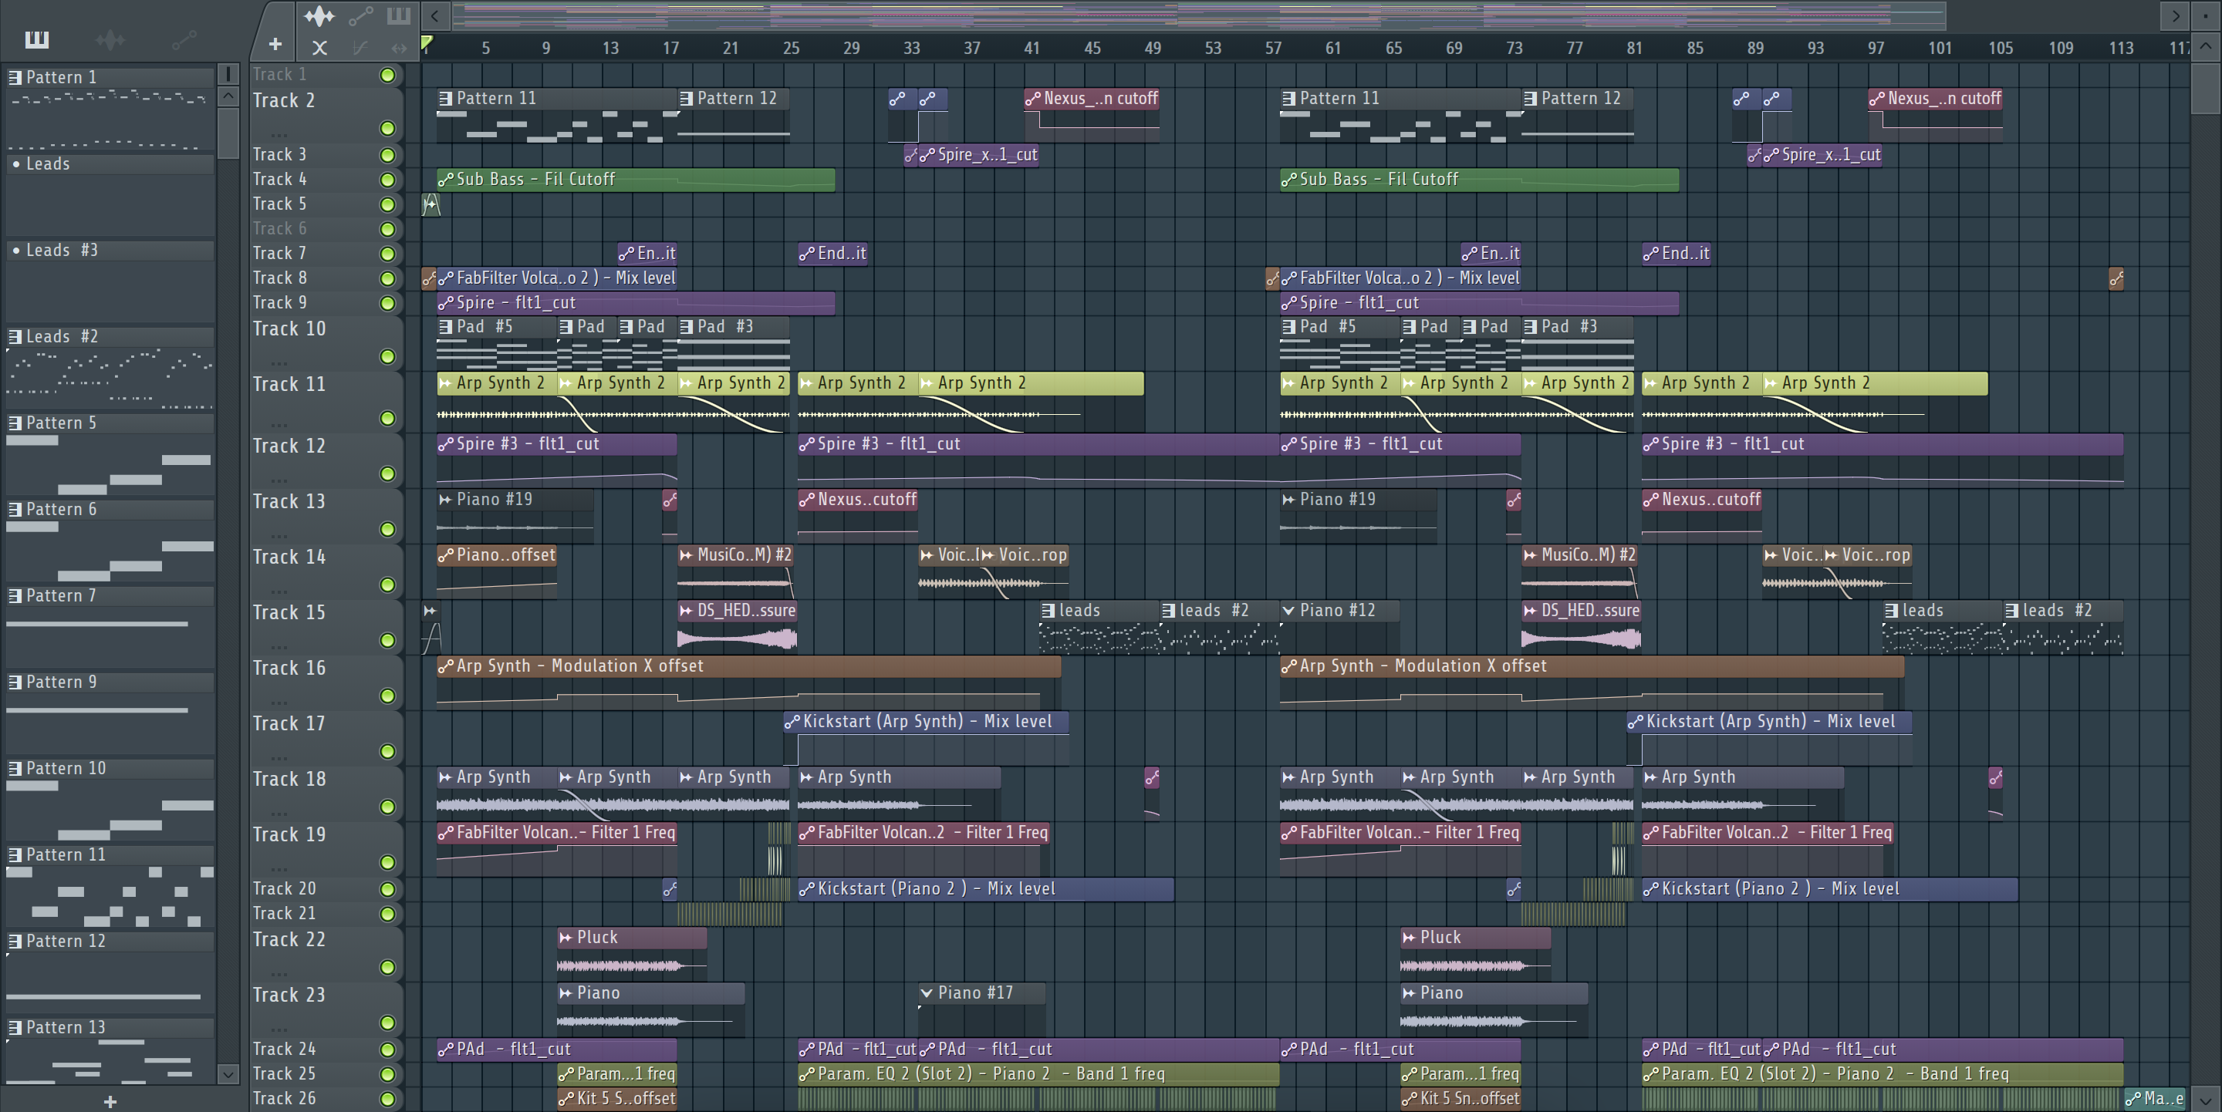This screenshot has width=2222, height=1112.
Task: Click the up arrow of picker scrollbar
Action: click(228, 96)
